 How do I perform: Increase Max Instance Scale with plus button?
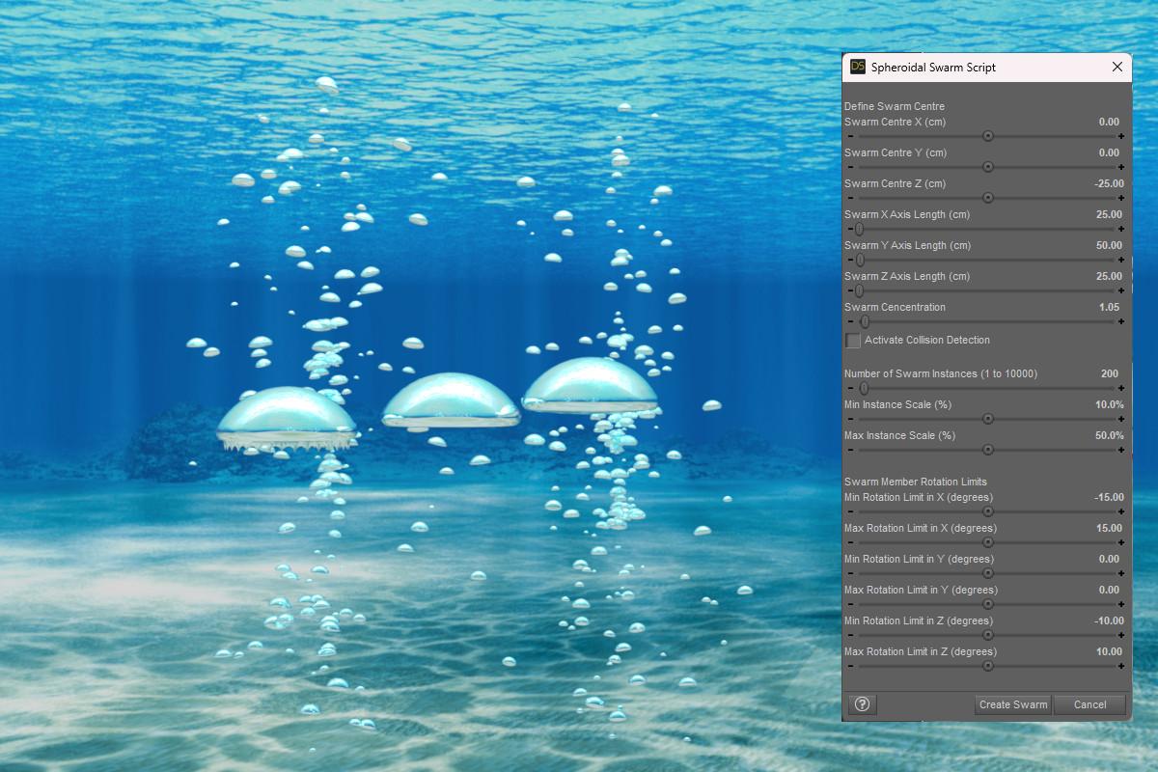(x=1121, y=450)
